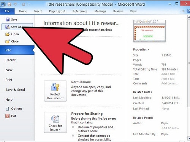190x142 pixels.
Task: Open the Customize Quick Access Toolbar dropdown
Action: pyautogui.click(x=29, y=5)
